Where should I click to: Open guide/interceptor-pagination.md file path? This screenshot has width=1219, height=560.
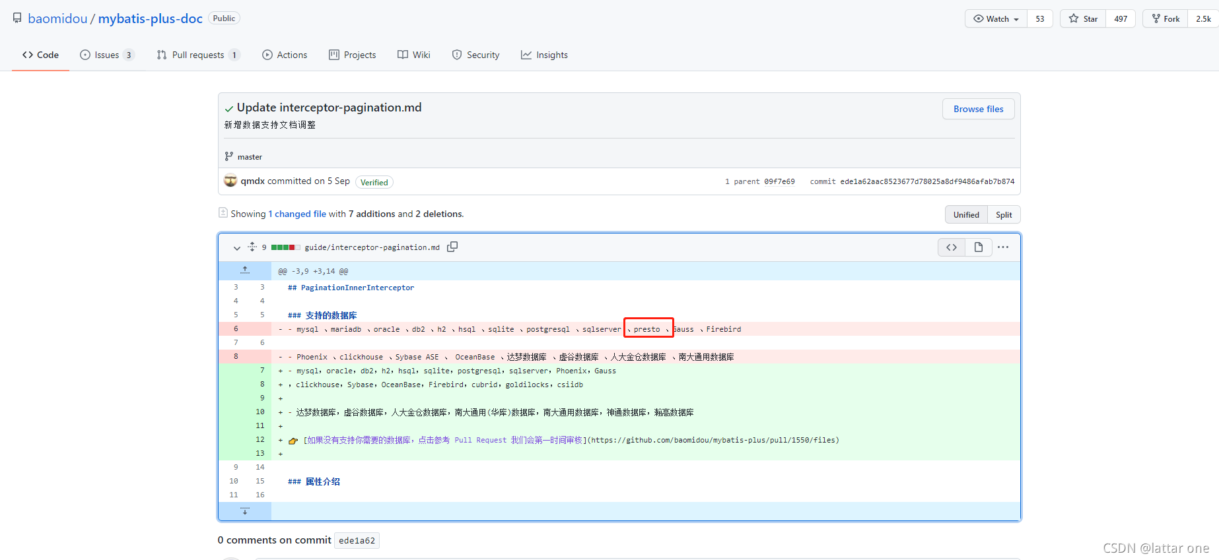(x=372, y=247)
